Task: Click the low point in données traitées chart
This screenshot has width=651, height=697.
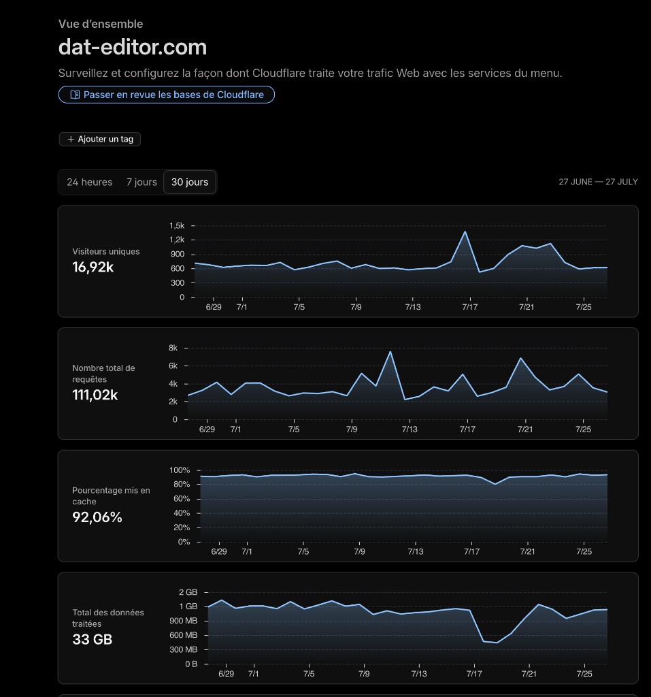Action: pos(497,643)
